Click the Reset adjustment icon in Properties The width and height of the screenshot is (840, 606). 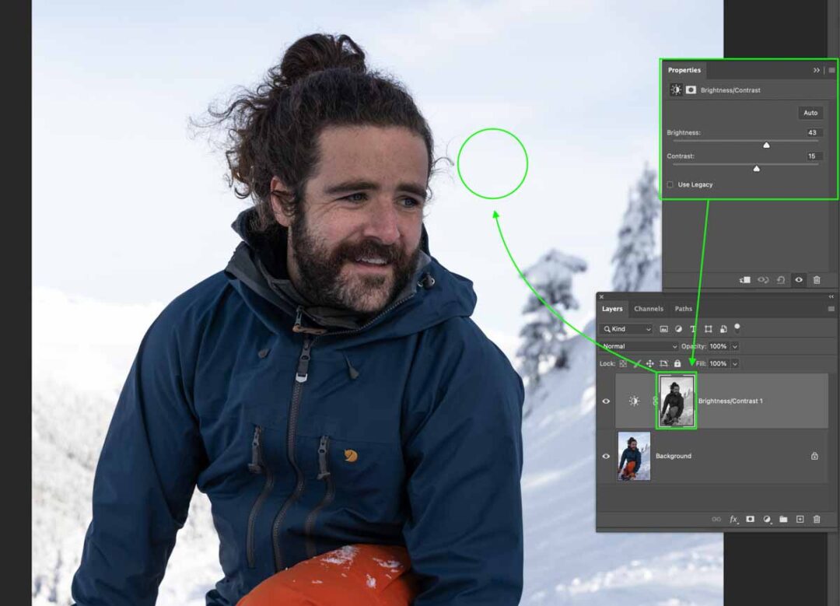click(x=781, y=280)
